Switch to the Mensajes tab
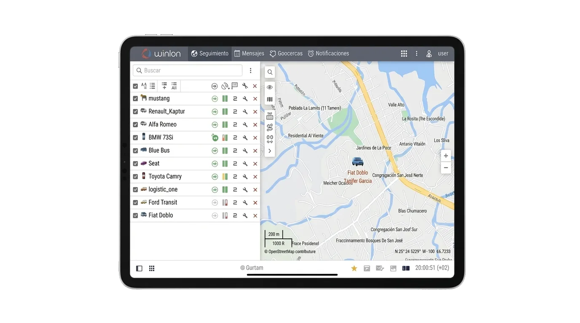The width and height of the screenshot is (580, 323). (249, 53)
